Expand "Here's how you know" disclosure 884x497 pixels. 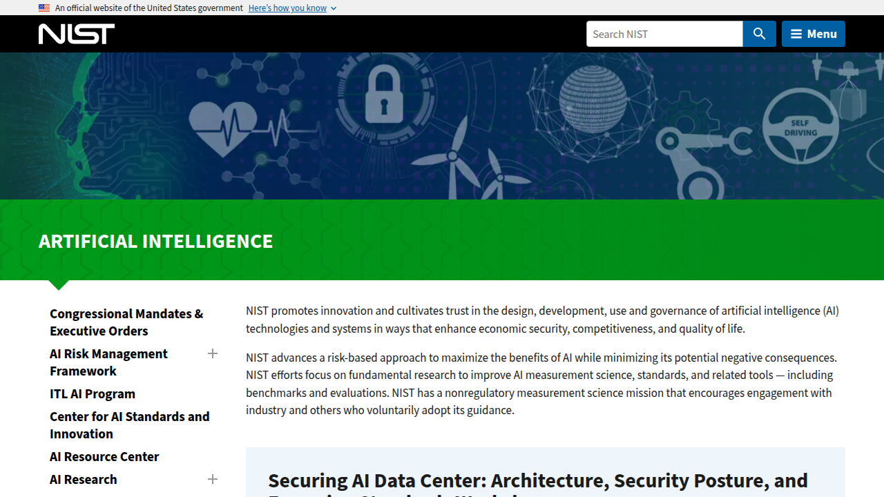point(292,8)
